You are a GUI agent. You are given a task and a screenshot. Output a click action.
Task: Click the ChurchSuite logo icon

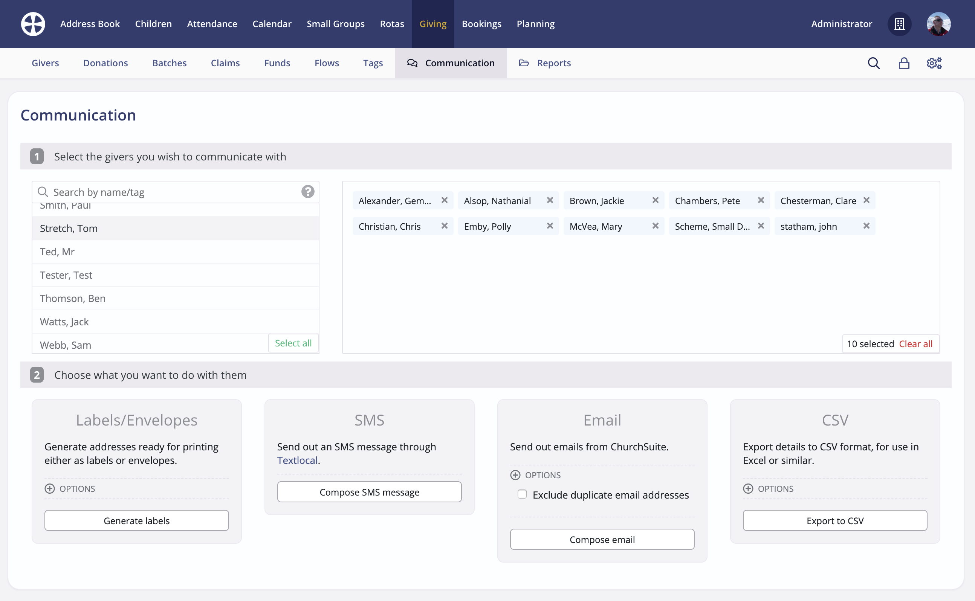click(33, 24)
